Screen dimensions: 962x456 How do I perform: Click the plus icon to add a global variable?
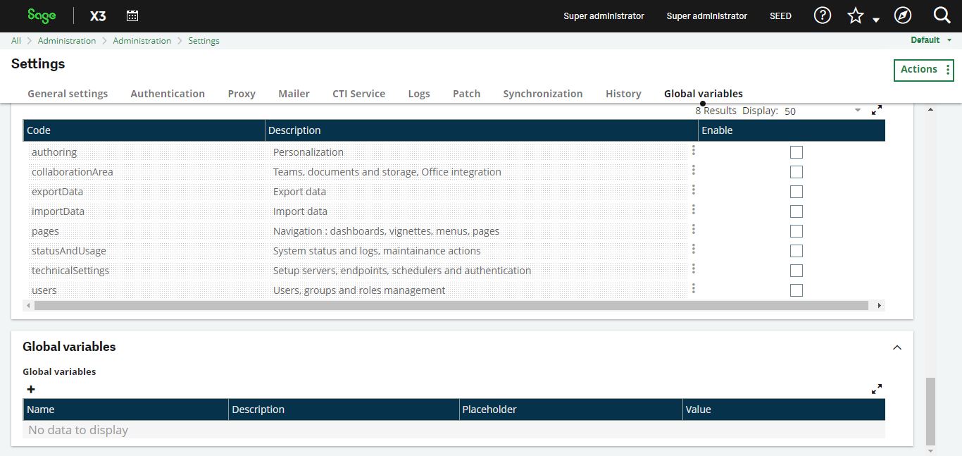tap(30, 389)
